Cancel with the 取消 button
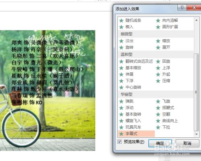Viewport: 201px width, 161px height. click(187, 143)
